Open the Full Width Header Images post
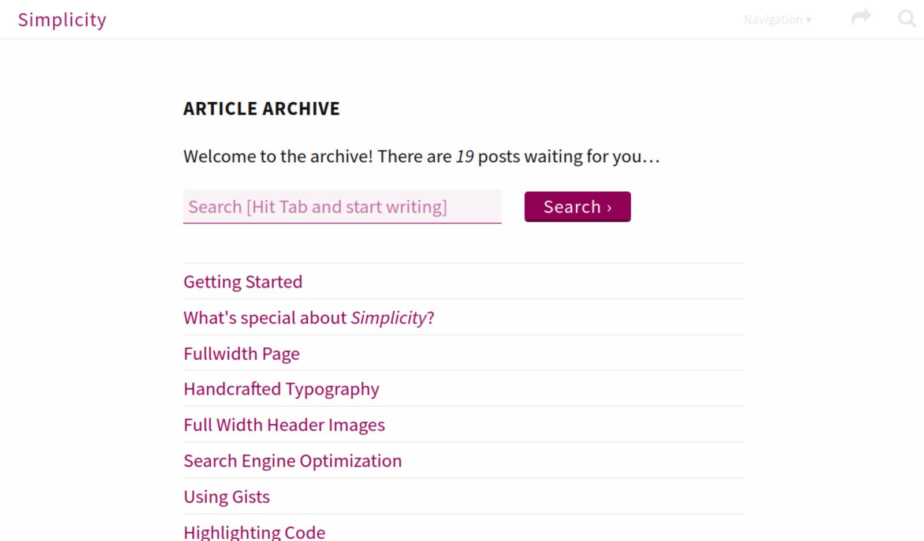 284,425
